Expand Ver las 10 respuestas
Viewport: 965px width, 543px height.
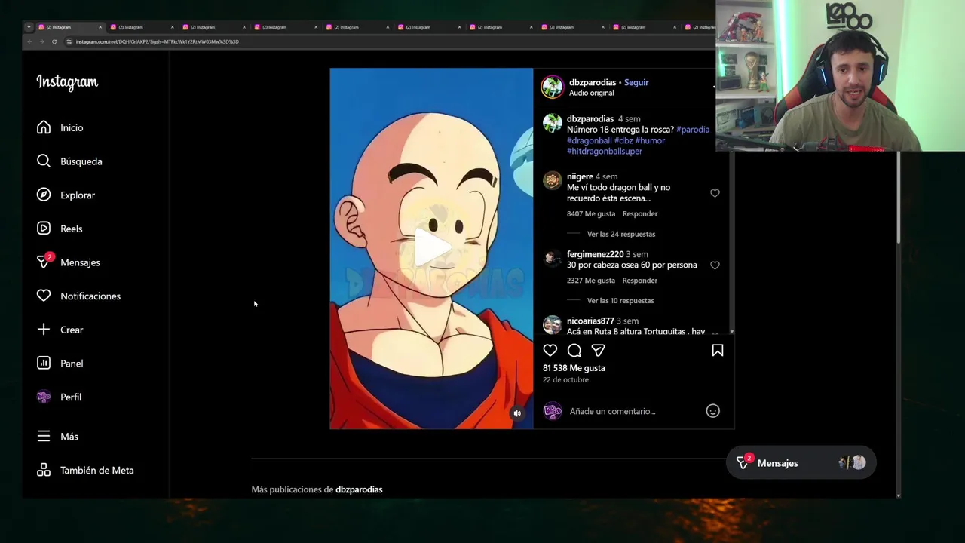click(620, 301)
